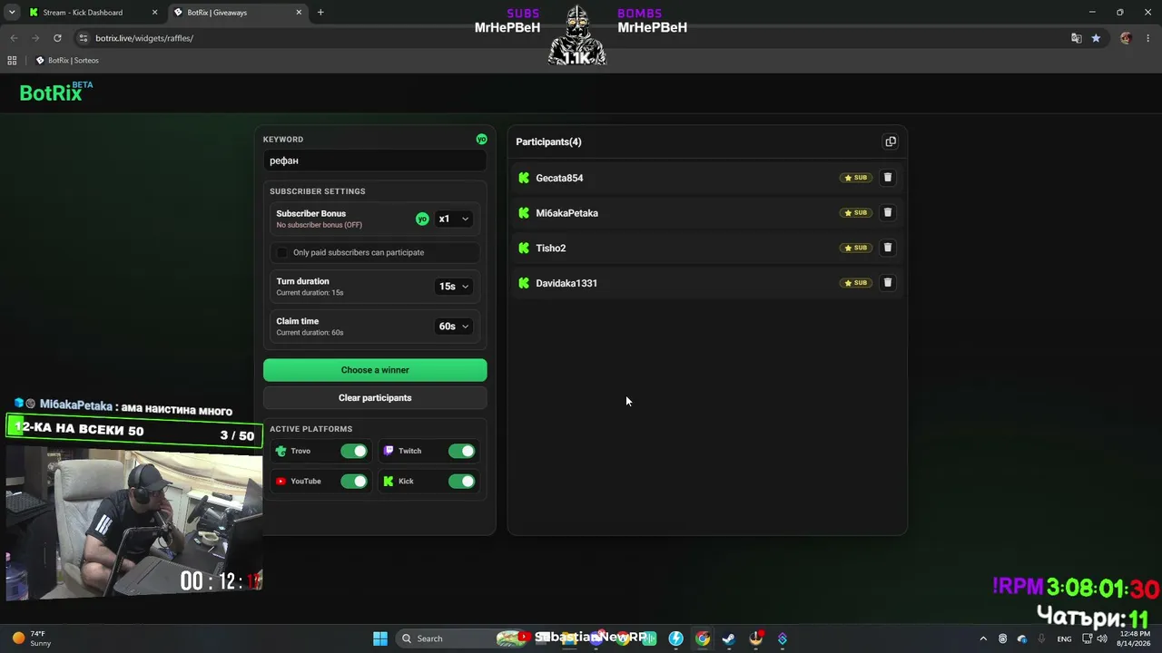Viewport: 1162px width, 653px height.
Task: Open the Turn duration 15s dropdown
Action: click(454, 287)
